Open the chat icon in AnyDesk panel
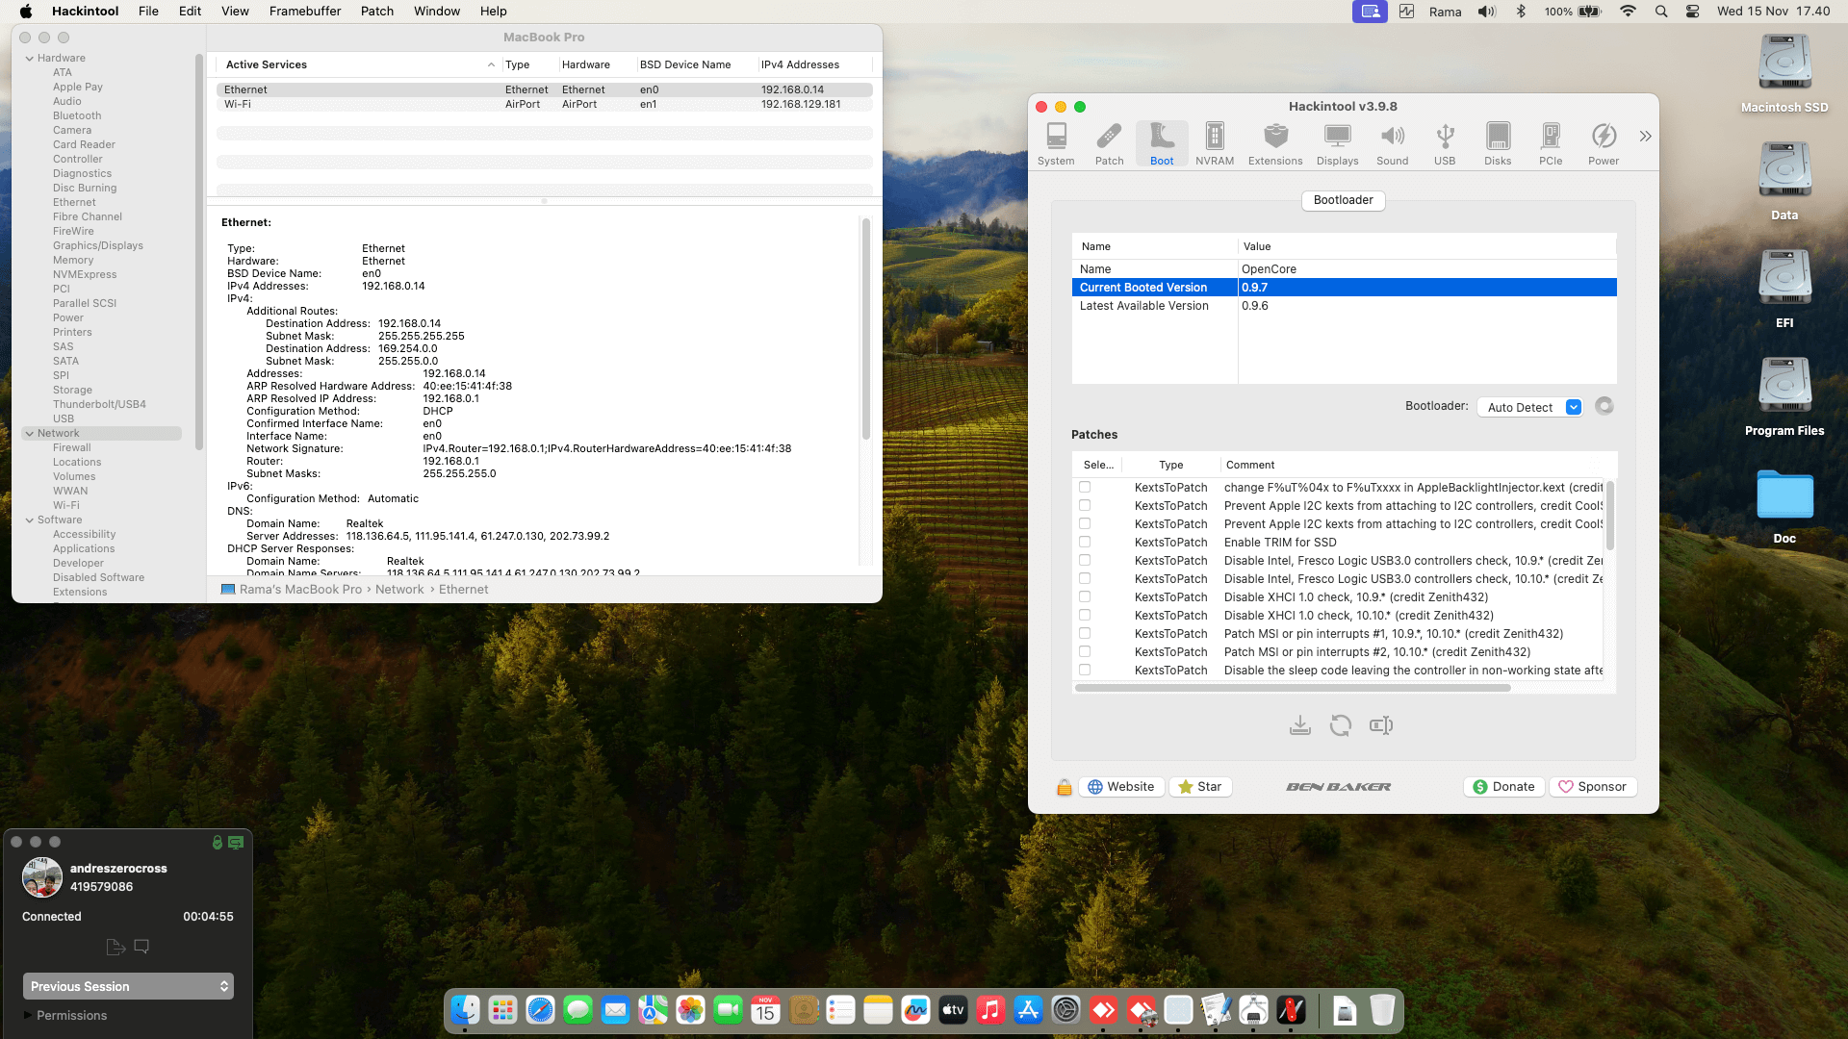This screenshot has width=1848, height=1039. coord(141,947)
